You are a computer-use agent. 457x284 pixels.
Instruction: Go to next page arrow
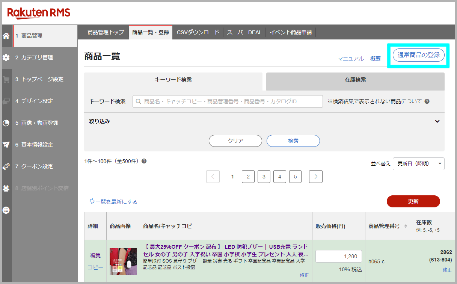316,177
